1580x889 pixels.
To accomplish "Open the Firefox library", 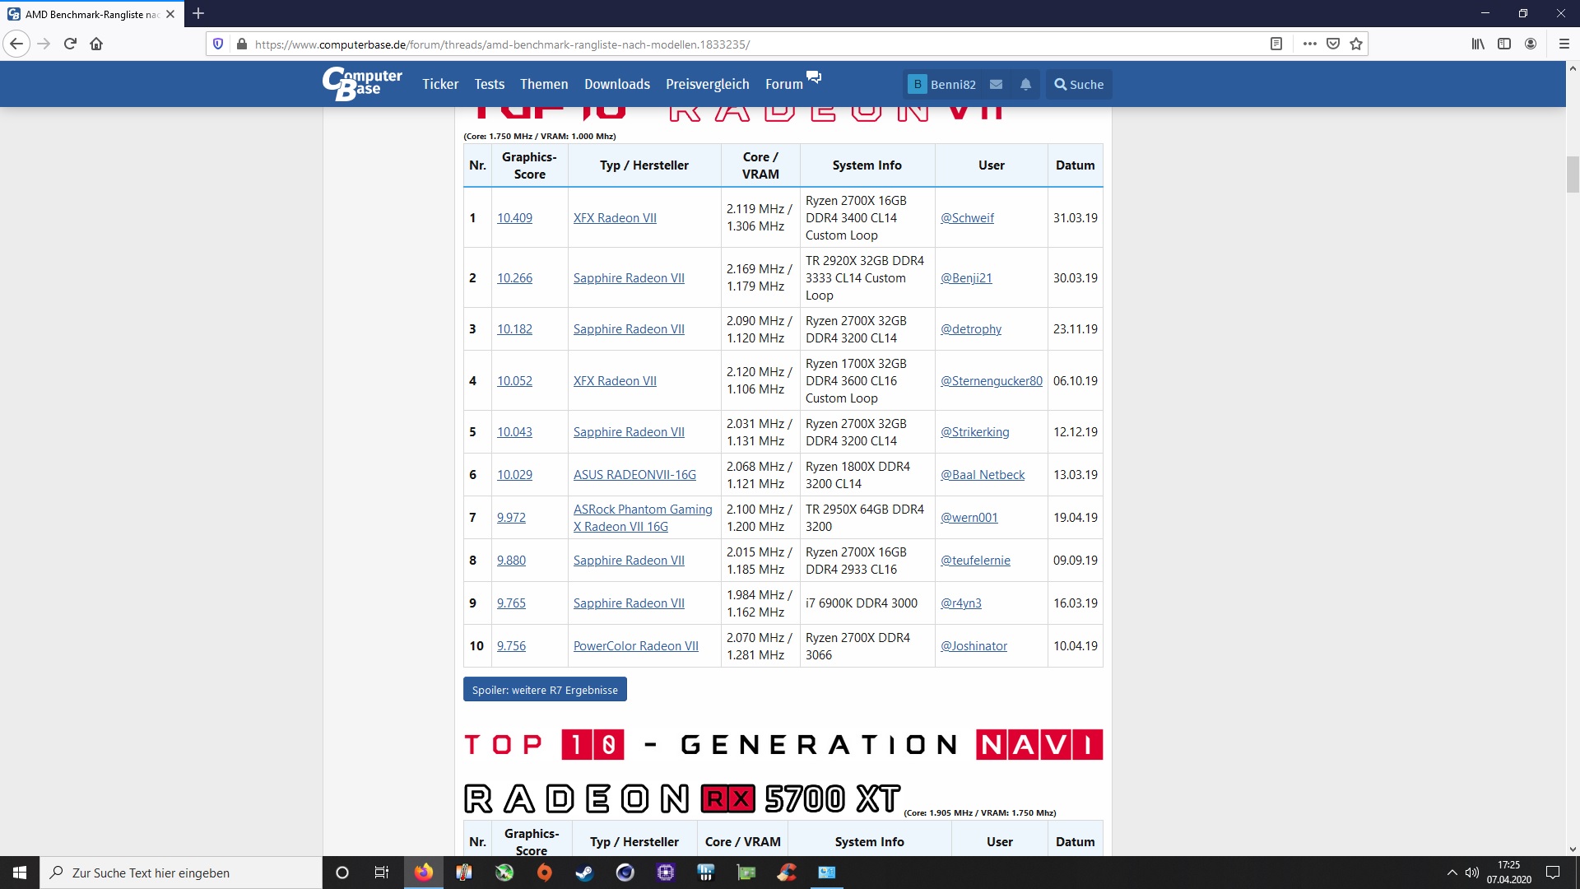I will point(1478,44).
